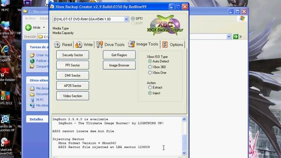This screenshot has width=281, height=158.
Task: Click the Compartir folder task link
Action: click(x=40, y=66)
